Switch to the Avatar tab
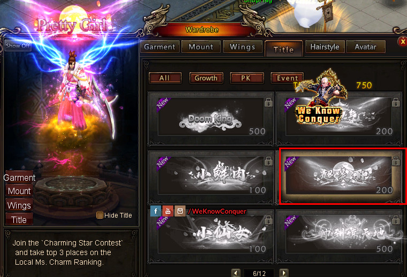Viewport: 407px width, 277px height. pos(365,47)
